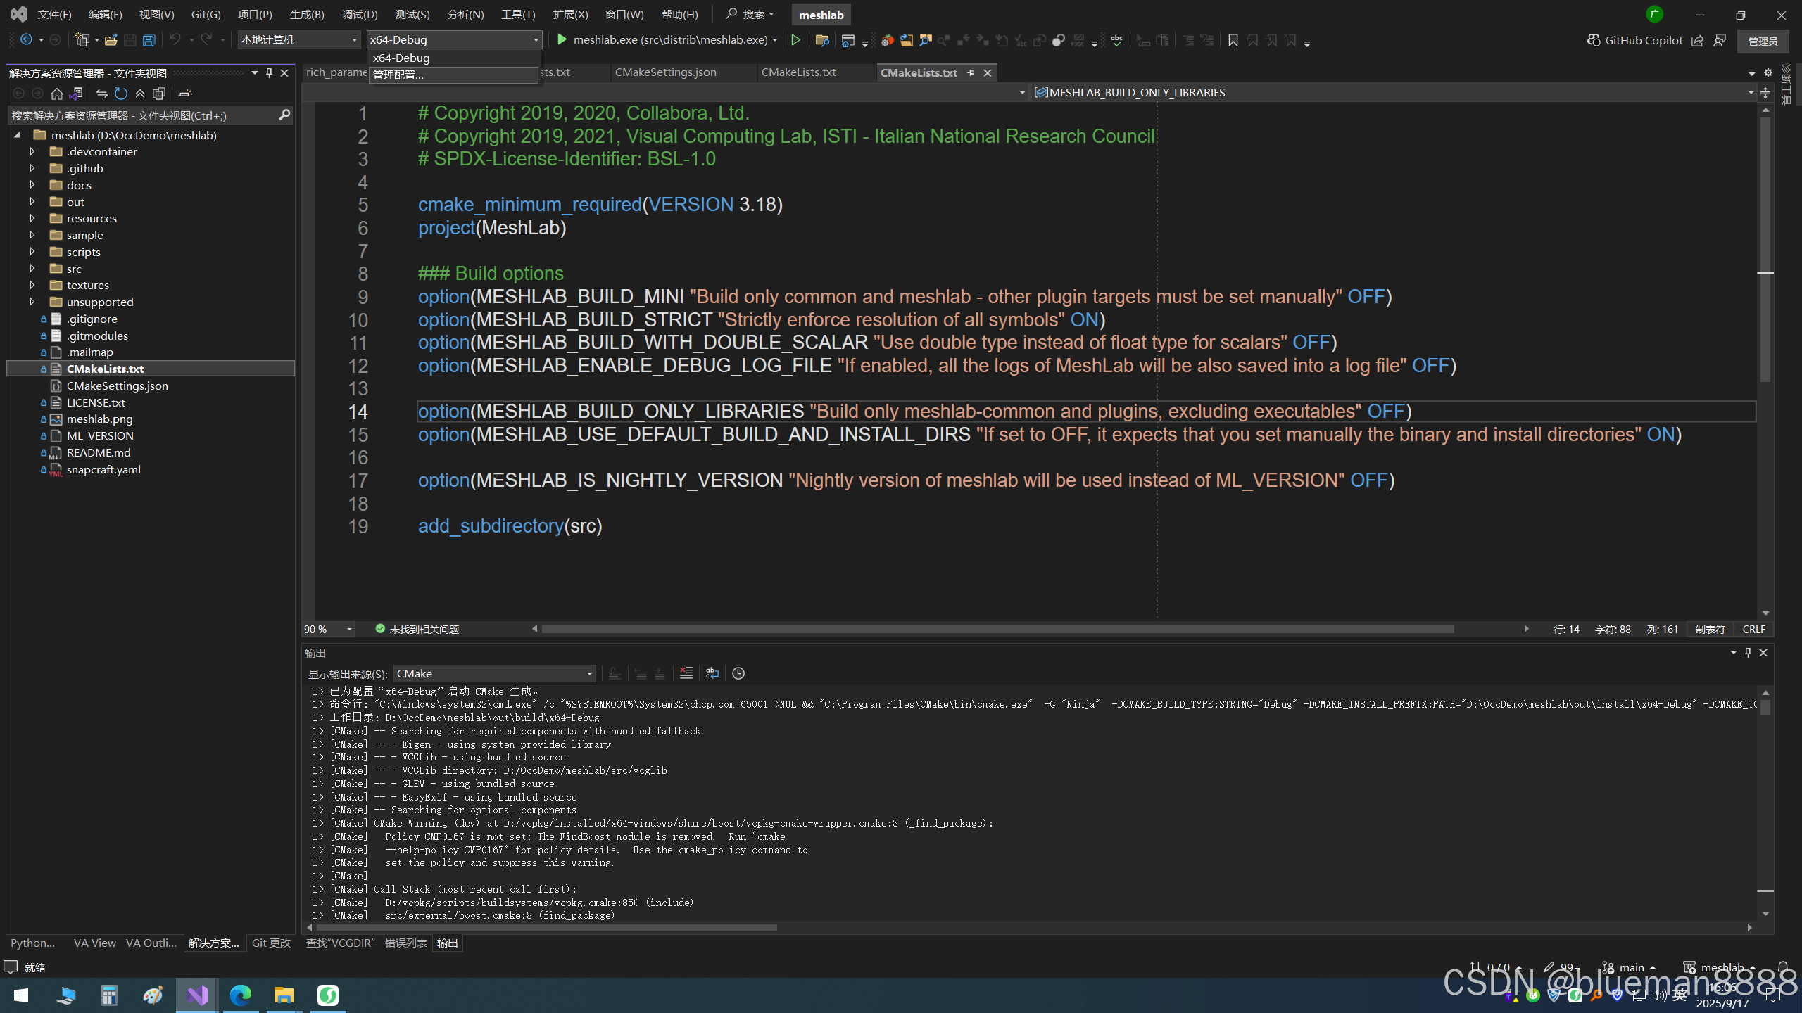The image size is (1802, 1013).
Task: Click the 管理员 button
Action: coord(1763,41)
